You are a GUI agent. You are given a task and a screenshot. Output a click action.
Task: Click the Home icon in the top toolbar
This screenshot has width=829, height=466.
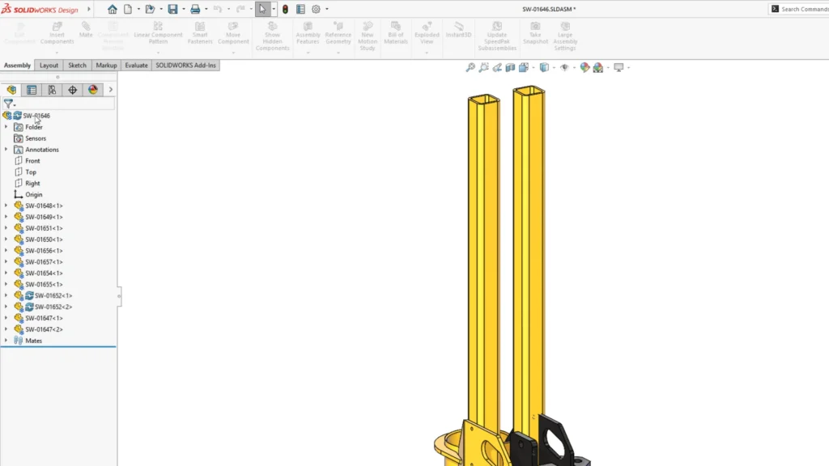coord(113,10)
